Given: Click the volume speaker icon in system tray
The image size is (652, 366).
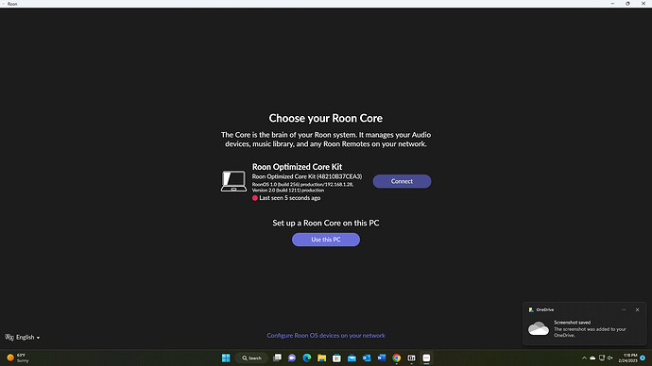Looking at the screenshot, I should 610,358.
